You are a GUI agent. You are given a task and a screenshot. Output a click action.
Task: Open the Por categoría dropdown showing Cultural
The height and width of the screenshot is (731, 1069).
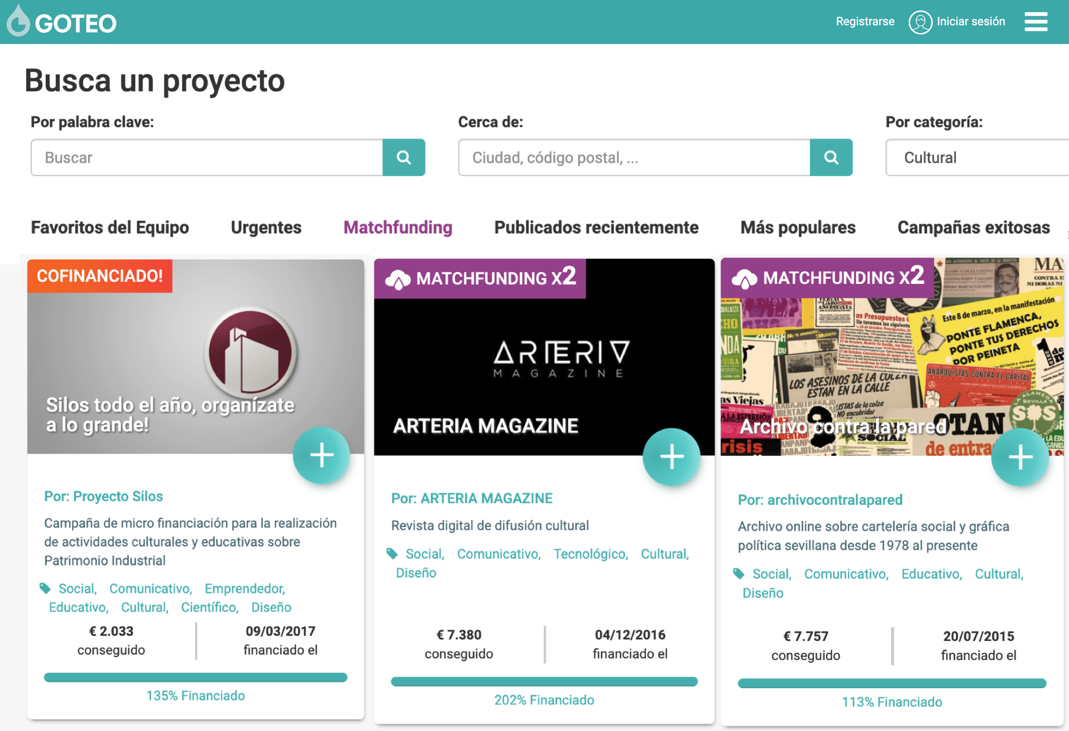tap(977, 157)
